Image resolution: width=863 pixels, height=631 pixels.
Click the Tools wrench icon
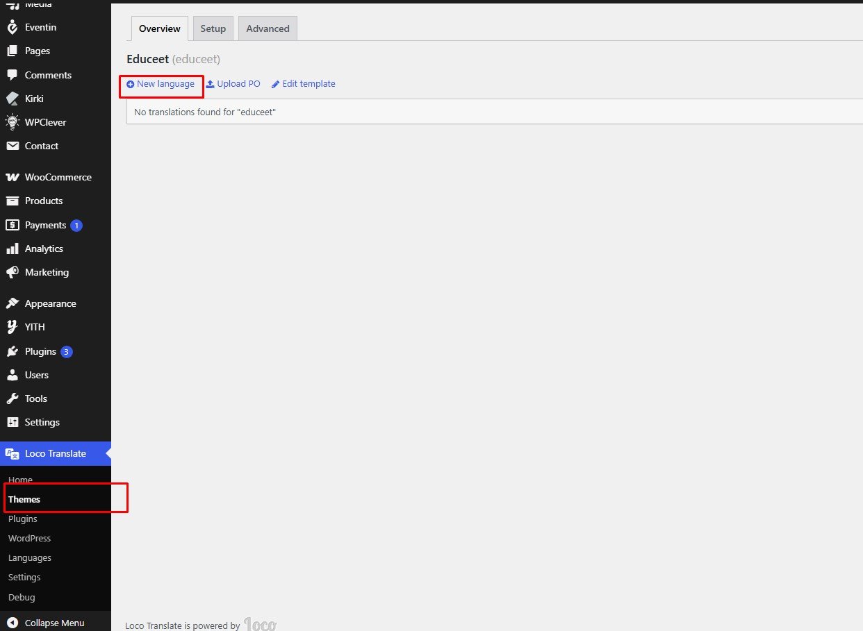tap(12, 398)
